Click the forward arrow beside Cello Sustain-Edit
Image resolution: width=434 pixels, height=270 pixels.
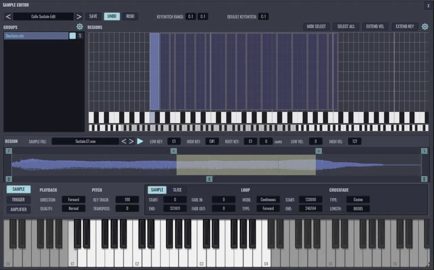79,16
